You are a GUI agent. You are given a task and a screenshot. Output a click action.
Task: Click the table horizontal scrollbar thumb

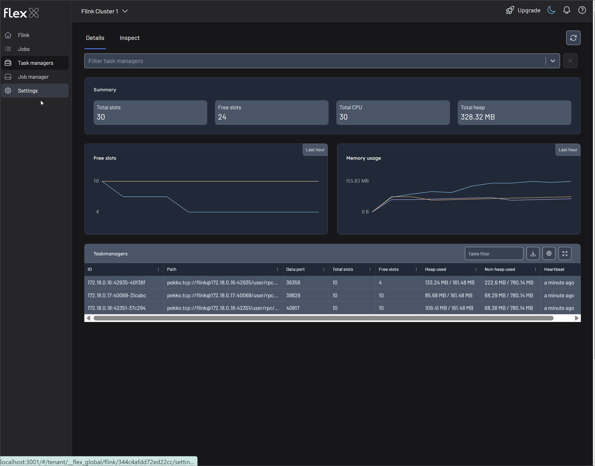pos(323,318)
